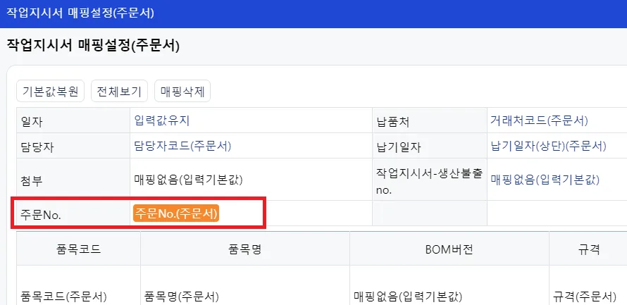Click the 품목명 column header
The image size is (627, 305).
(x=245, y=249)
